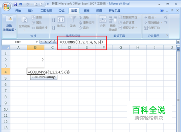This screenshot has width=181, height=132.
Task: Toggle the 筛选 filter funnel
Action: point(72,22)
